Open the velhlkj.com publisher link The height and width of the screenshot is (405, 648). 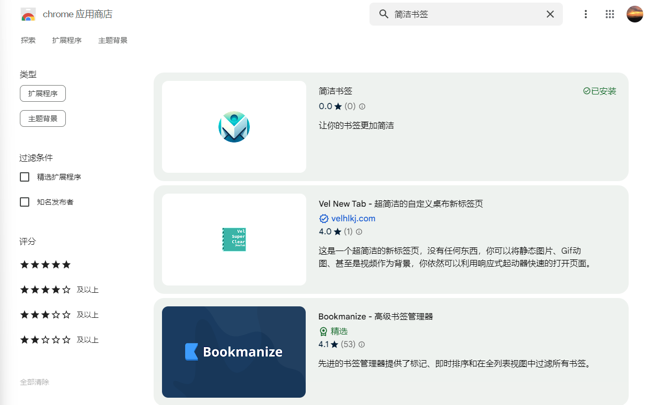pos(353,219)
